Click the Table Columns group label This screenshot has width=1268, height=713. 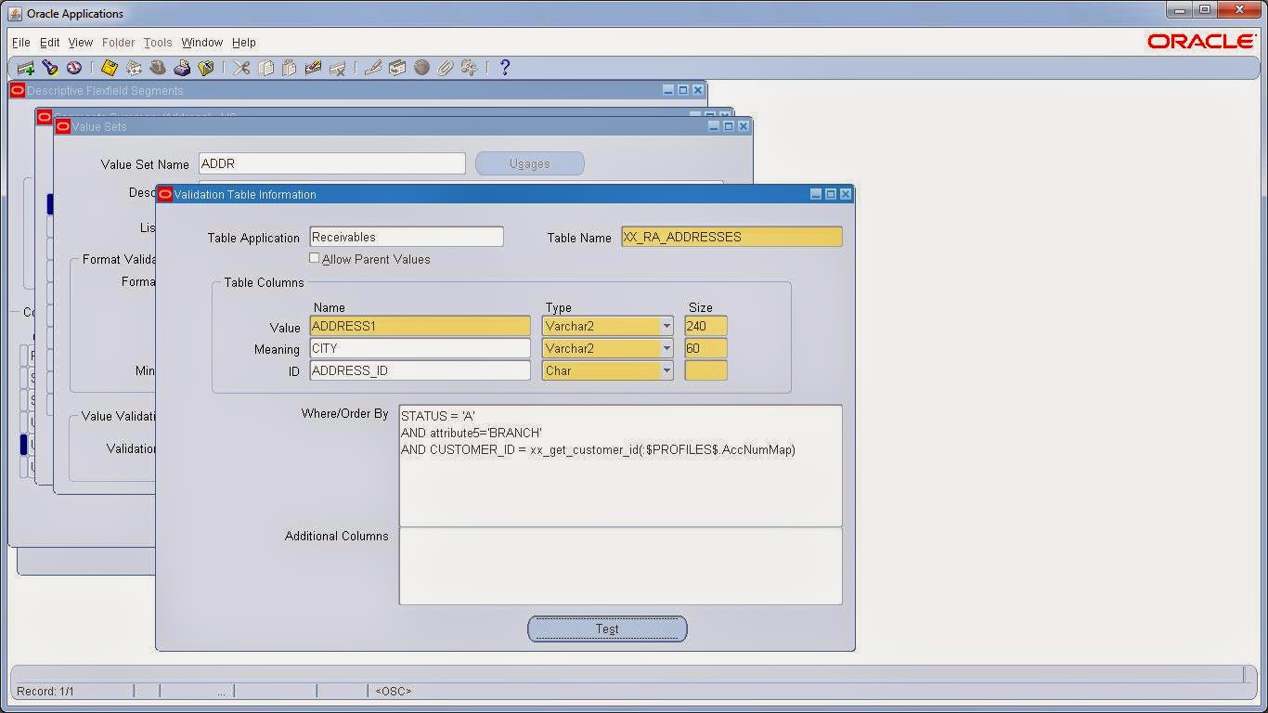point(264,282)
